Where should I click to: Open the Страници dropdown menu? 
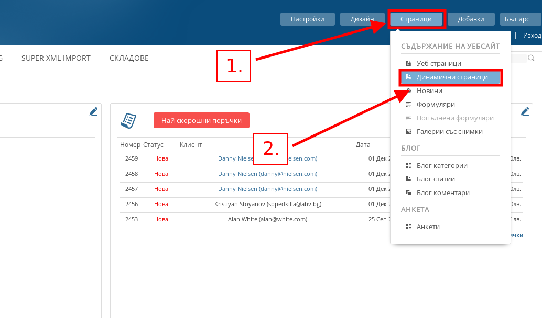(x=416, y=19)
